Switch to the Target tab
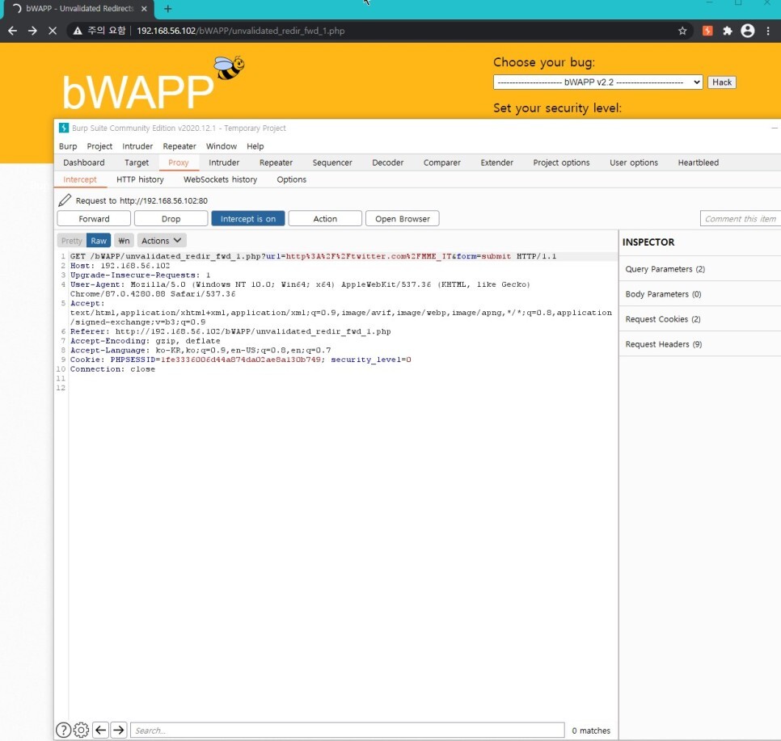The width and height of the screenshot is (781, 741). (137, 162)
